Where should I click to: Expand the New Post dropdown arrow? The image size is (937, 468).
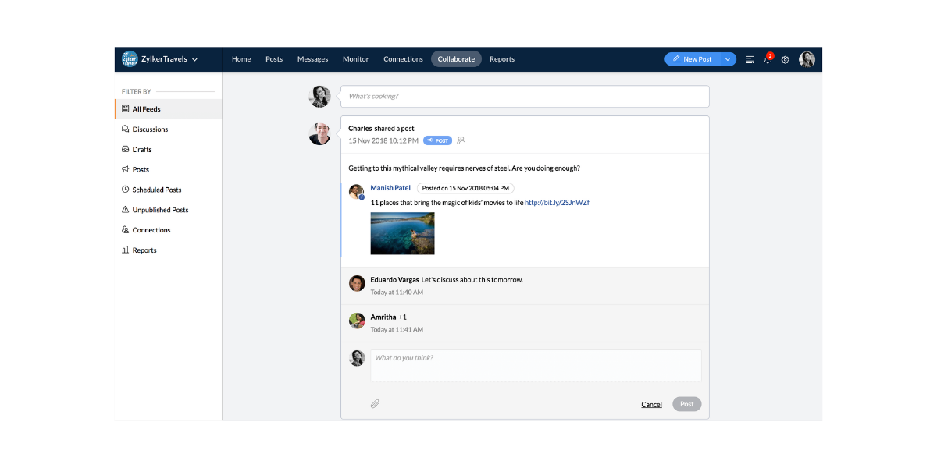coord(727,58)
